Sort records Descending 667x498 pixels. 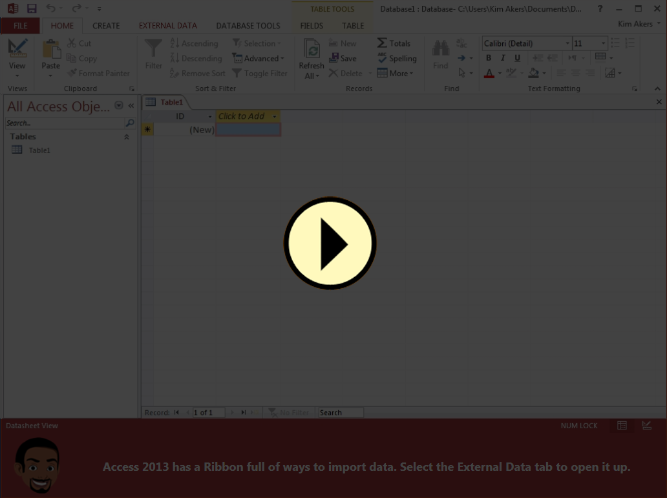pyautogui.click(x=196, y=58)
